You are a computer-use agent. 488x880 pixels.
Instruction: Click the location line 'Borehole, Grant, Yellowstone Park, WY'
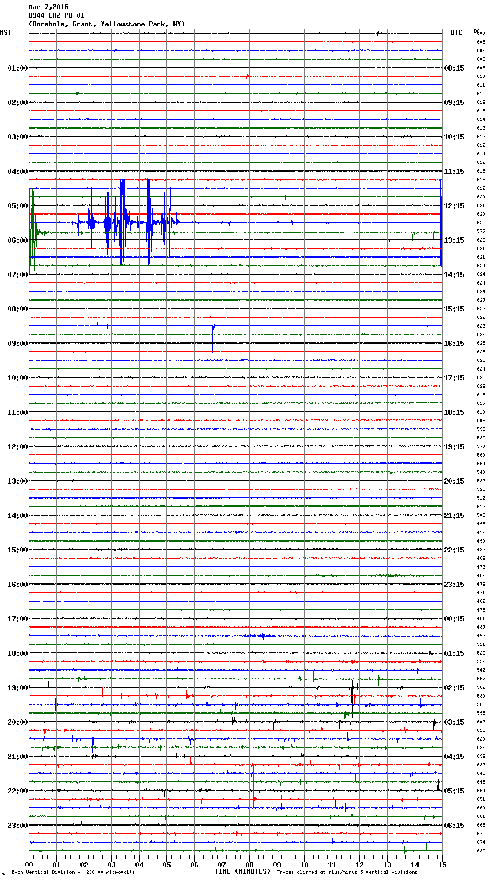tap(107, 24)
